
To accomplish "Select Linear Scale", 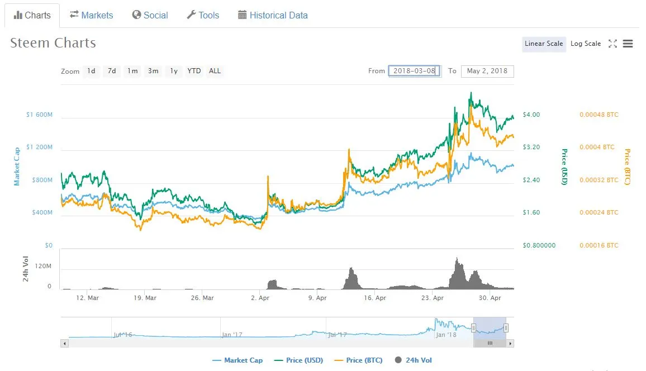I will [543, 44].
